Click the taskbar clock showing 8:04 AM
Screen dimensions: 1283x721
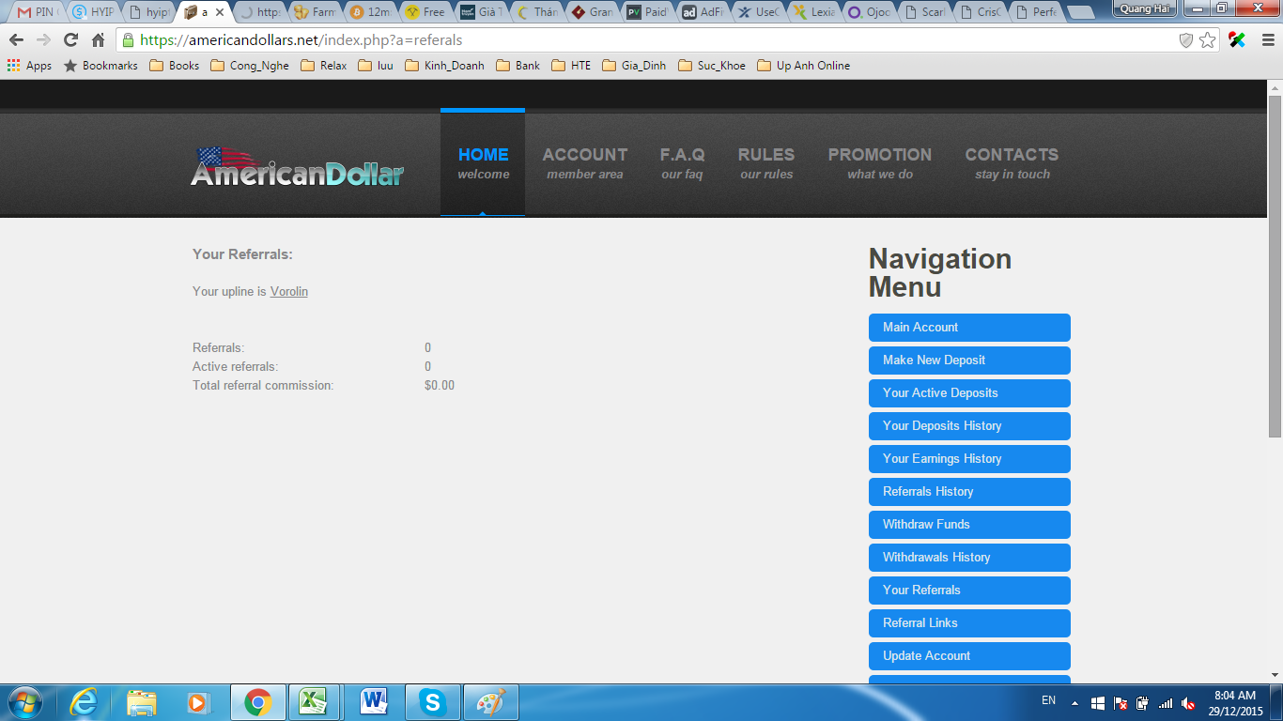[1234, 703]
